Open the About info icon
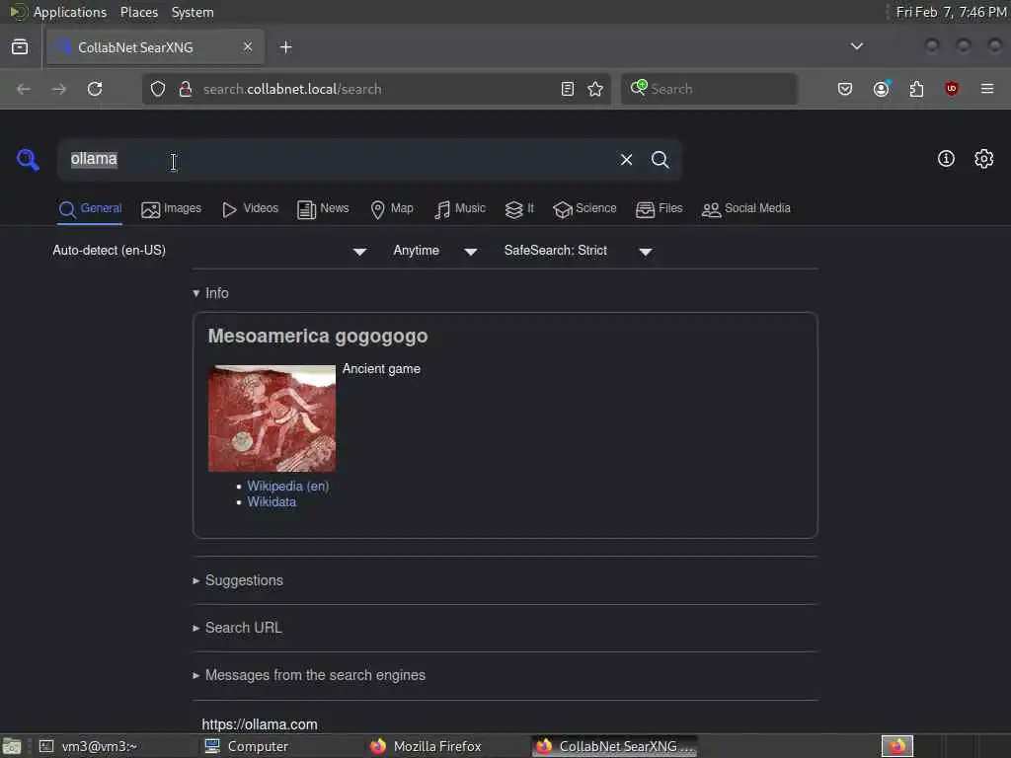The image size is (1011, 758). [946, 159]
